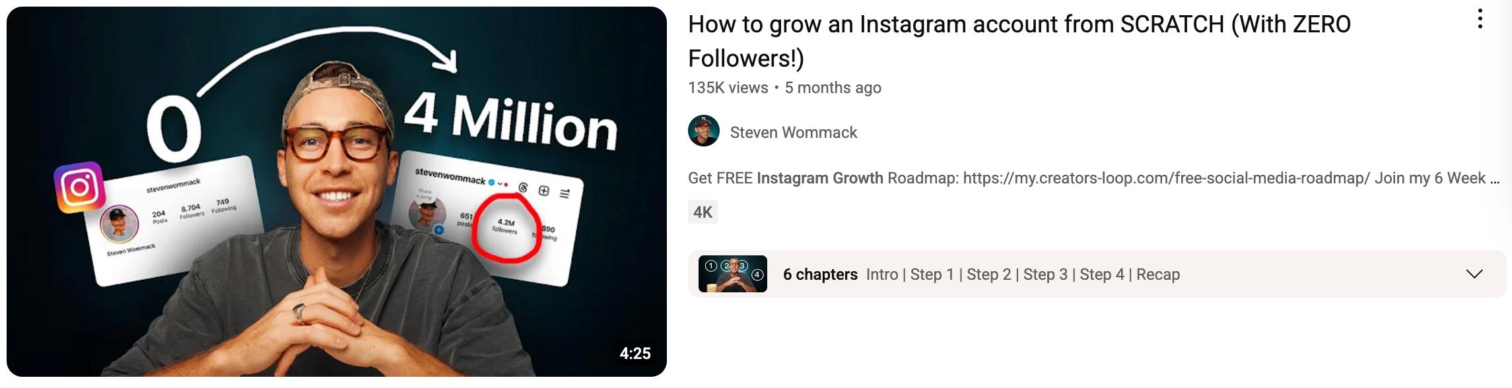The image size is (1512, 388).
Task: Click the 4:25 duration badge
Action: coord(635,354)
